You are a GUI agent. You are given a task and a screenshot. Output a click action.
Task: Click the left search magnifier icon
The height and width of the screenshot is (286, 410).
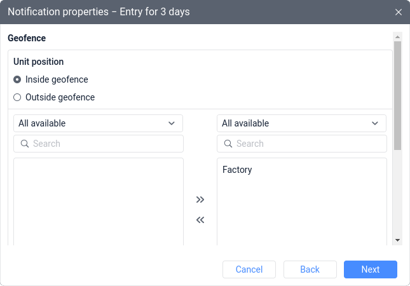(25, 144)
